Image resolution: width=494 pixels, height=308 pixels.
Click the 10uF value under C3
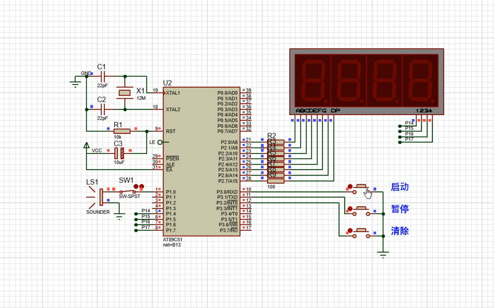(119, 162)
